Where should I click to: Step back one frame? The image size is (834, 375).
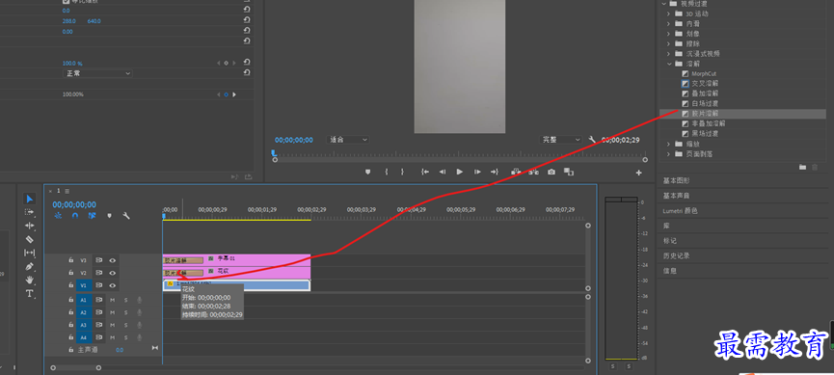(x=442, y=172)
